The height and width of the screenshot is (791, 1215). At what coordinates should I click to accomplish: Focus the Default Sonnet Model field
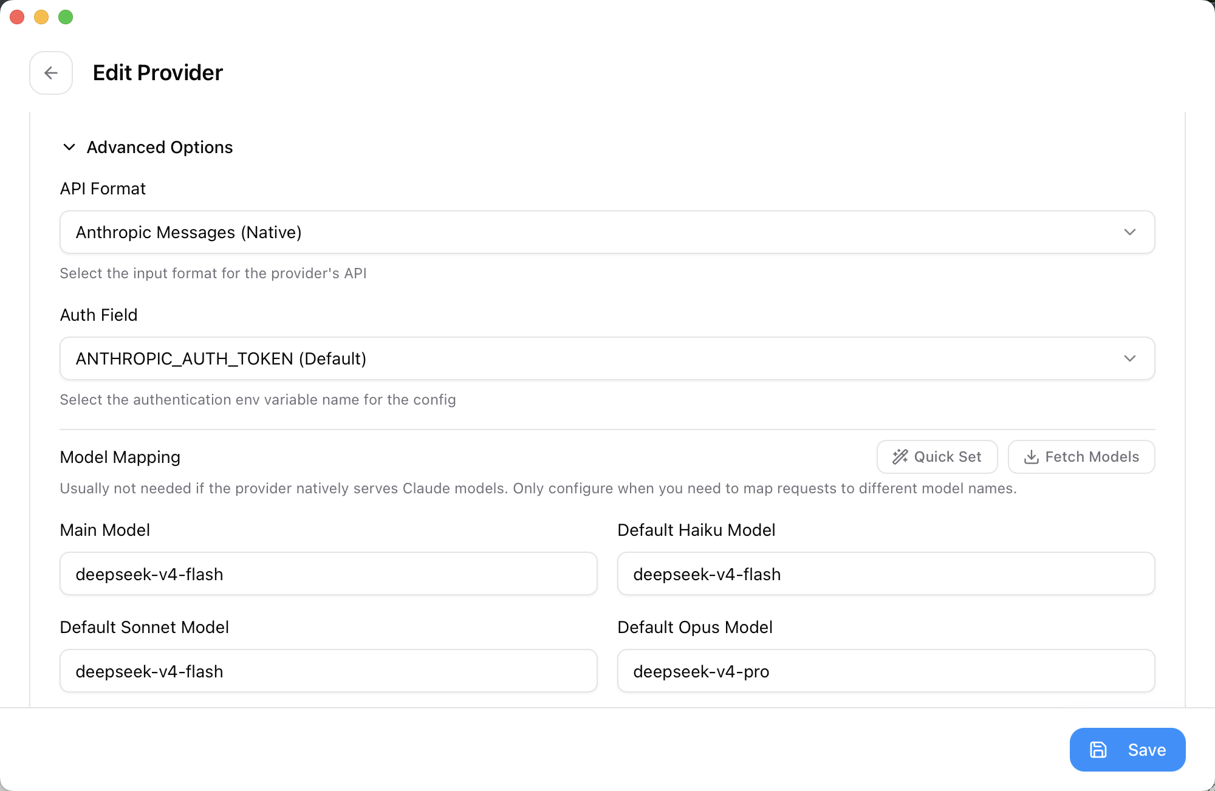coord(329,671)
